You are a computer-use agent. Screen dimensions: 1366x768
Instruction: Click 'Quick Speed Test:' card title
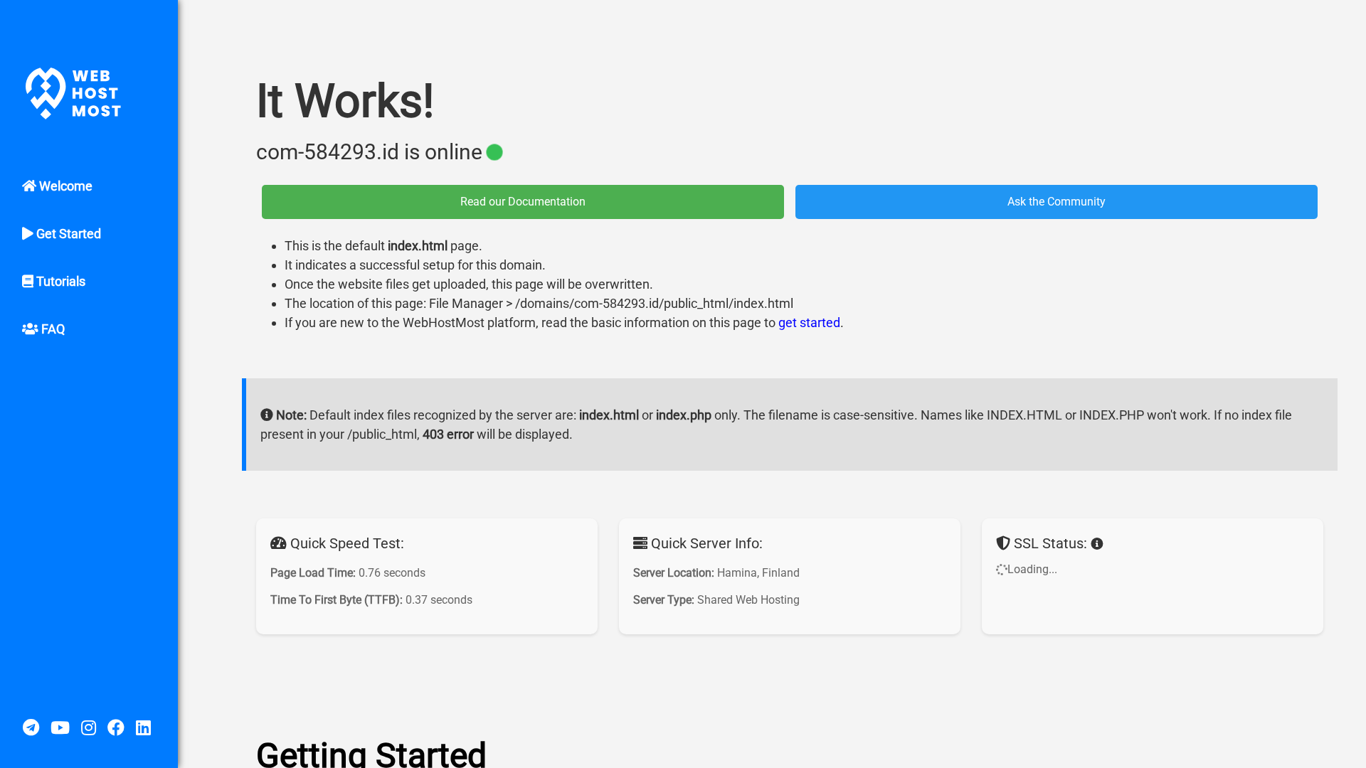[x=347, y=543]
